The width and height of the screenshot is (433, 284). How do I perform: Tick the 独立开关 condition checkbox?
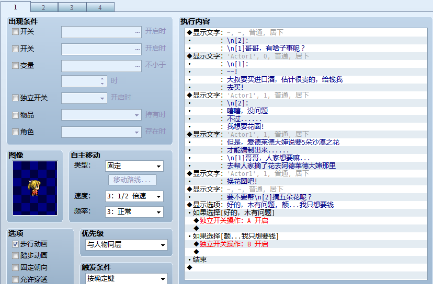pos(16,98)
